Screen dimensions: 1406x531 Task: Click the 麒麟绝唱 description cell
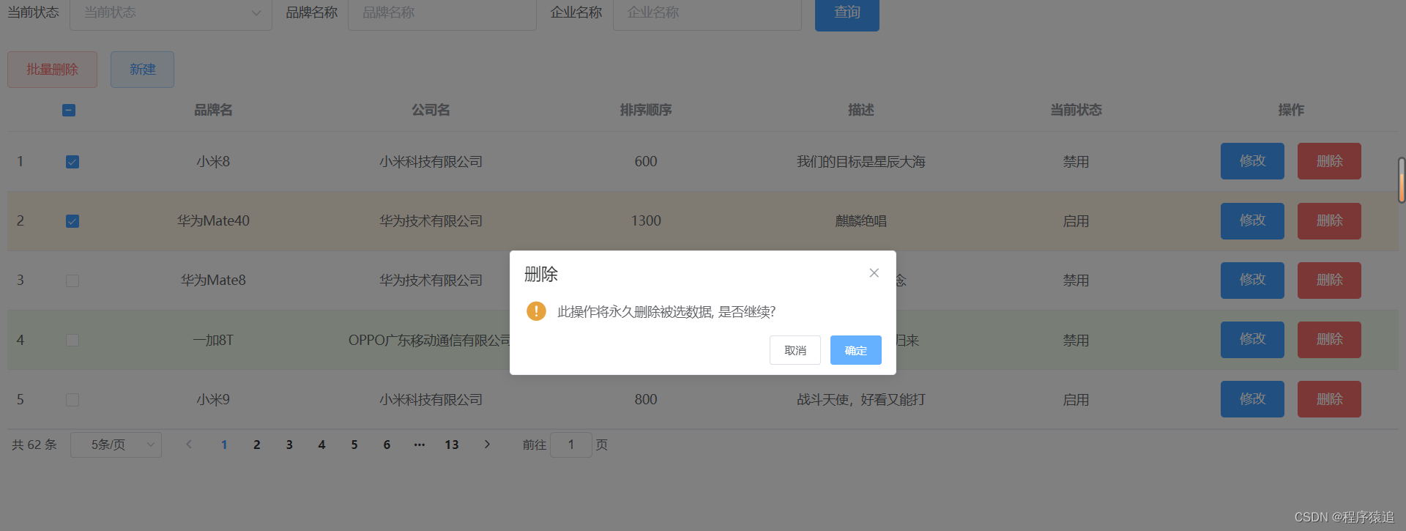pos(861,221)
